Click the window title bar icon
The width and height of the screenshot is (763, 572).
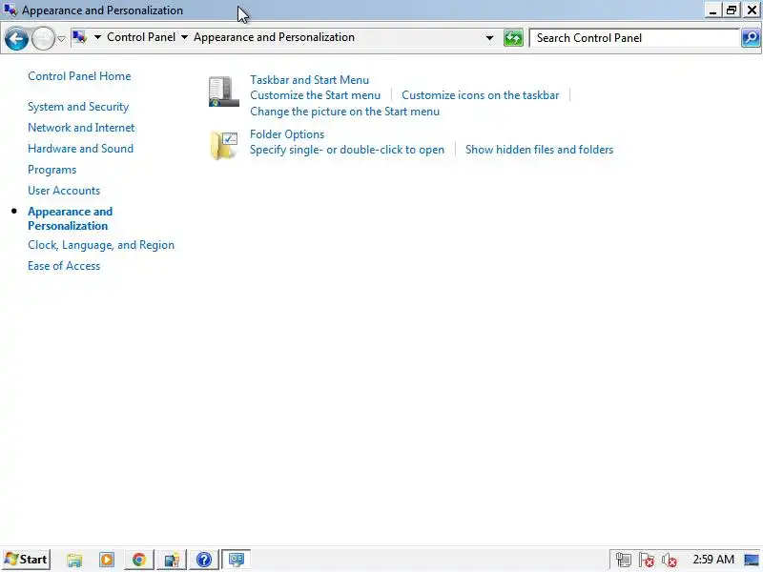pyautogui.click(x=10, y=10)
